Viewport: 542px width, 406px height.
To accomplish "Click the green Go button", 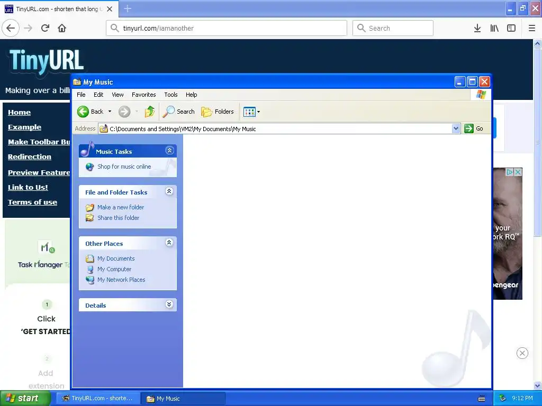I will coord(474,128).
